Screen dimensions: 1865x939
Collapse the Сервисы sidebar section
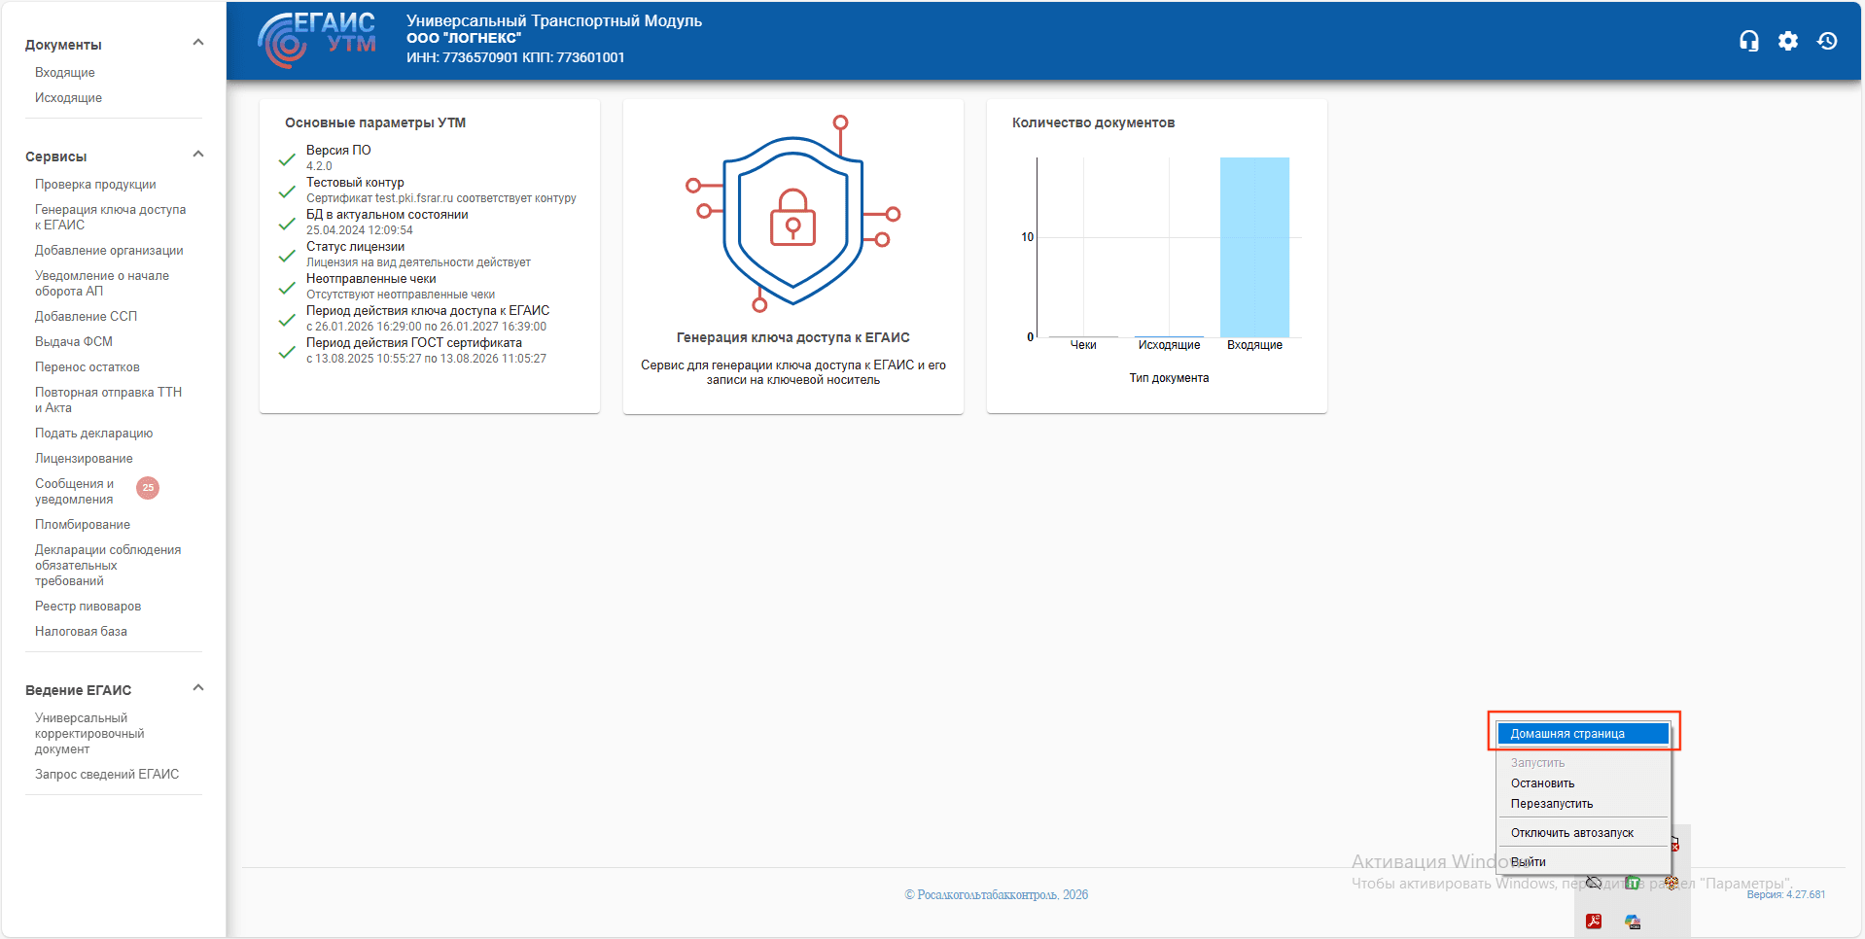[x=198, y=155]
